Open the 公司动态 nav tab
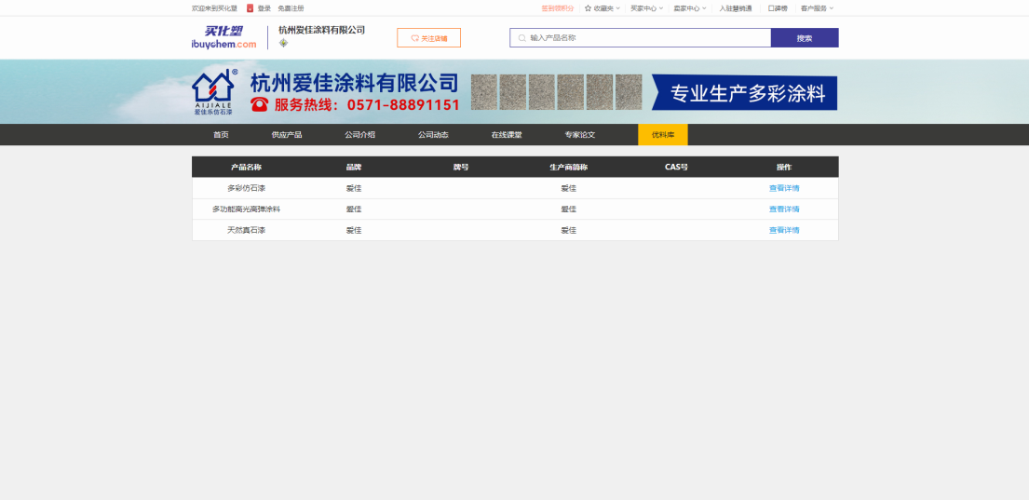1029x500 pixels. click(x=433, y=134)
